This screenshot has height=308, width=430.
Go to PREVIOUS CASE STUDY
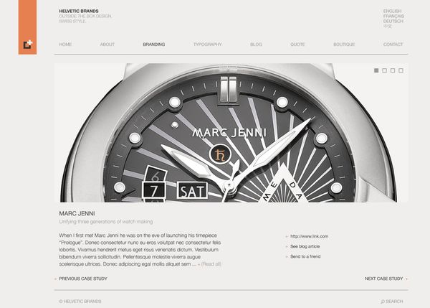(x=83, y=279)
